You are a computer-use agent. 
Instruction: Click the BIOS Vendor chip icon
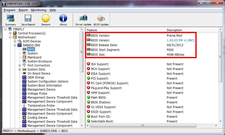coord(89,35)
